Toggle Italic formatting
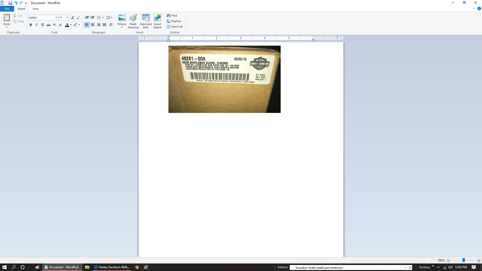Screen dimensions: 482x271 (x=37, y=25)
